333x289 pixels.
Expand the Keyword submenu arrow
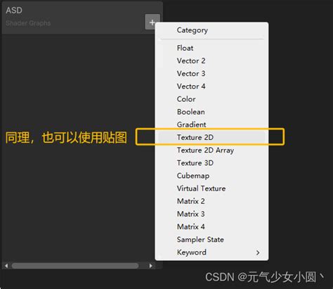coord(258,252)
